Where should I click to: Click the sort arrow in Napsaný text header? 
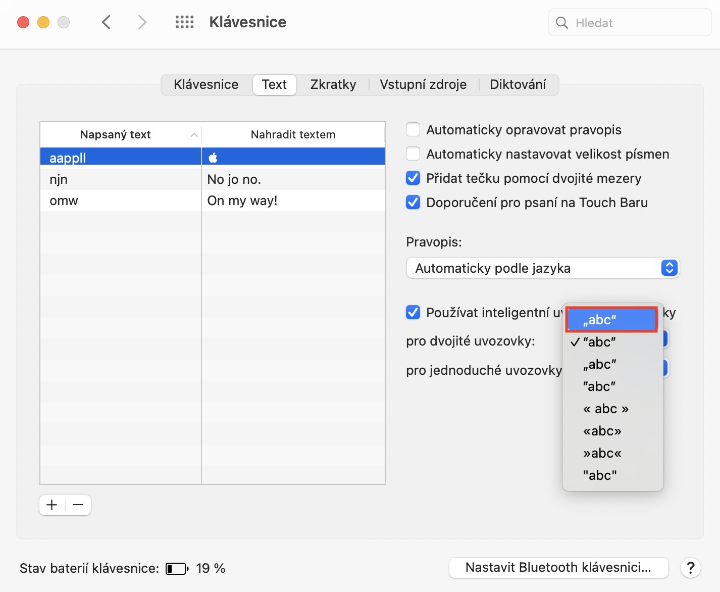click(x=194, y=135)
